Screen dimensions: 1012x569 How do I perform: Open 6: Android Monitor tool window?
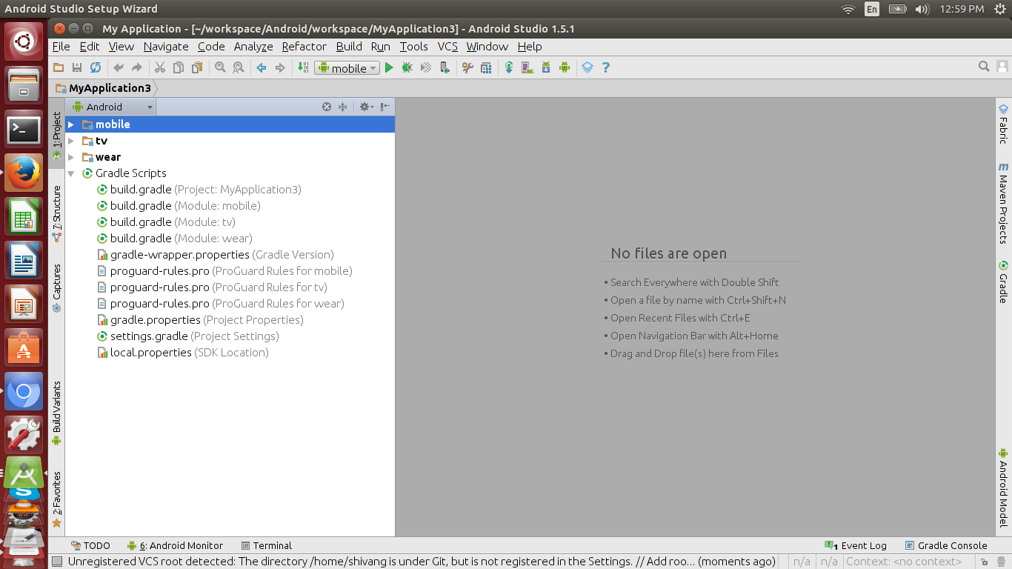coord(175,545)
